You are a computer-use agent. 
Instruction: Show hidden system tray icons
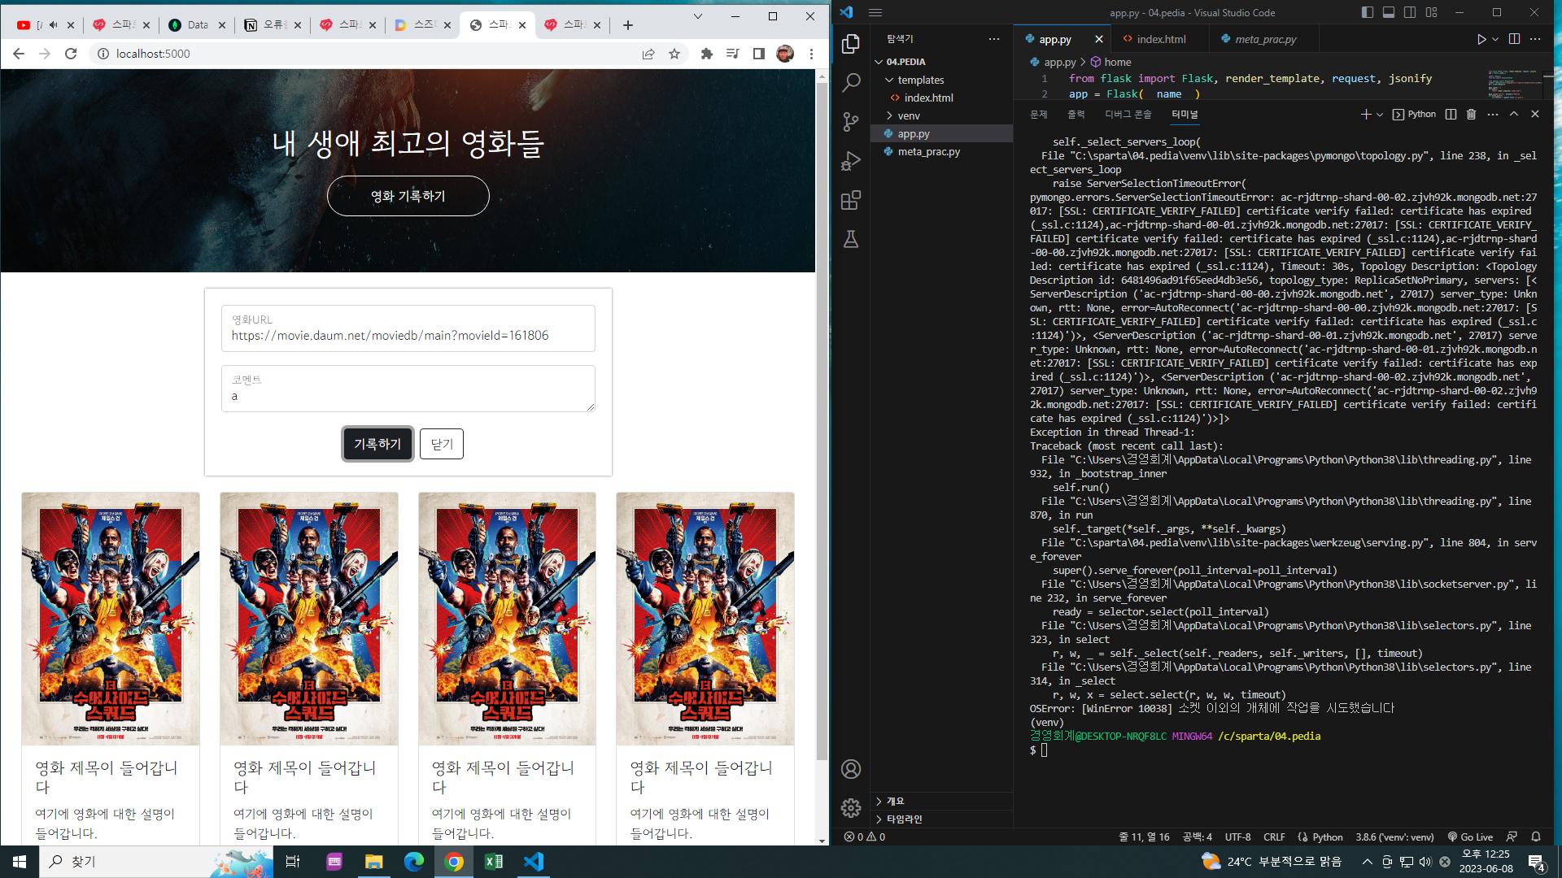(x=1367, y=862)
